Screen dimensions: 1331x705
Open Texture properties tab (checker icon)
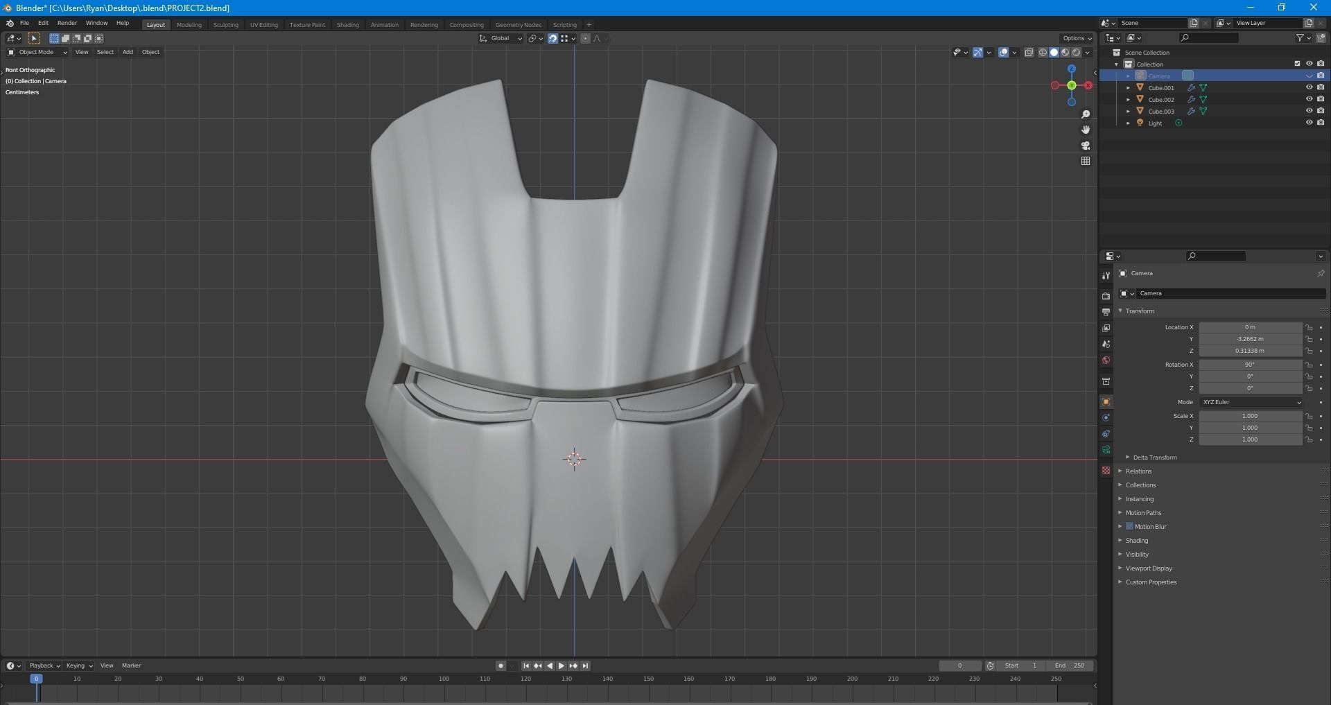coord(1106,471)
